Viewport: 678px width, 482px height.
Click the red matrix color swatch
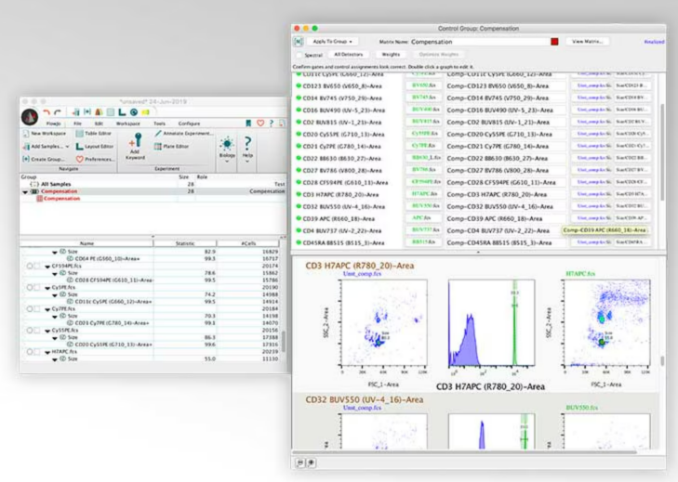[554, 42]
